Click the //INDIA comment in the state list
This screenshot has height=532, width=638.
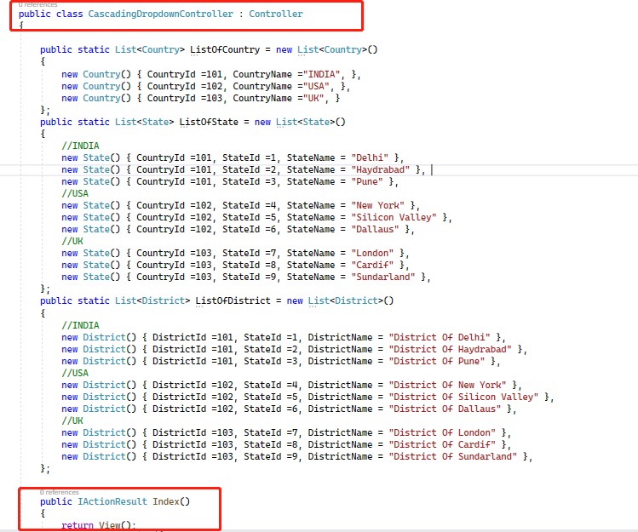[80, 146]
